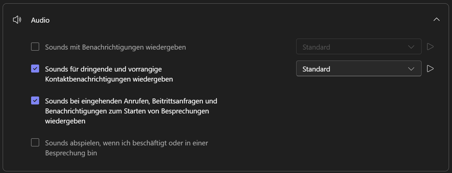Click the chevron arrow in the disabled Standard dropdown

pos(411,47)
